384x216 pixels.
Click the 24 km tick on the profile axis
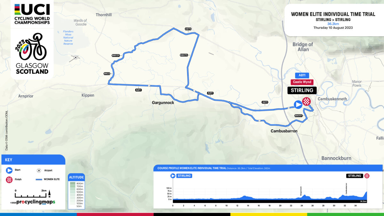[302, 206]
